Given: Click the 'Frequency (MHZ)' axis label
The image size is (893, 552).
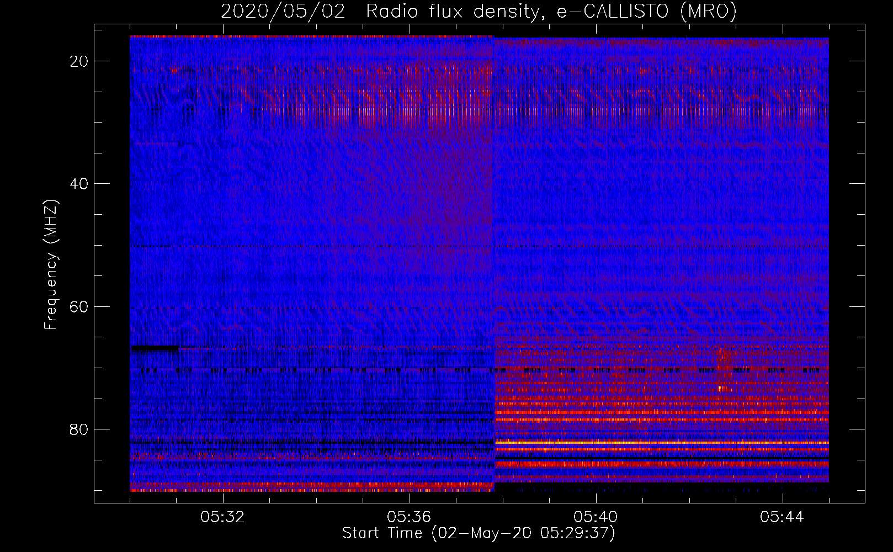Looking at the screenshot, I should (x=51, y=265).
